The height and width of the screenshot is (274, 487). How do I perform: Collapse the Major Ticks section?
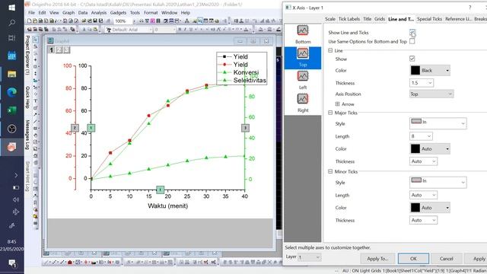tap(330, 113)
